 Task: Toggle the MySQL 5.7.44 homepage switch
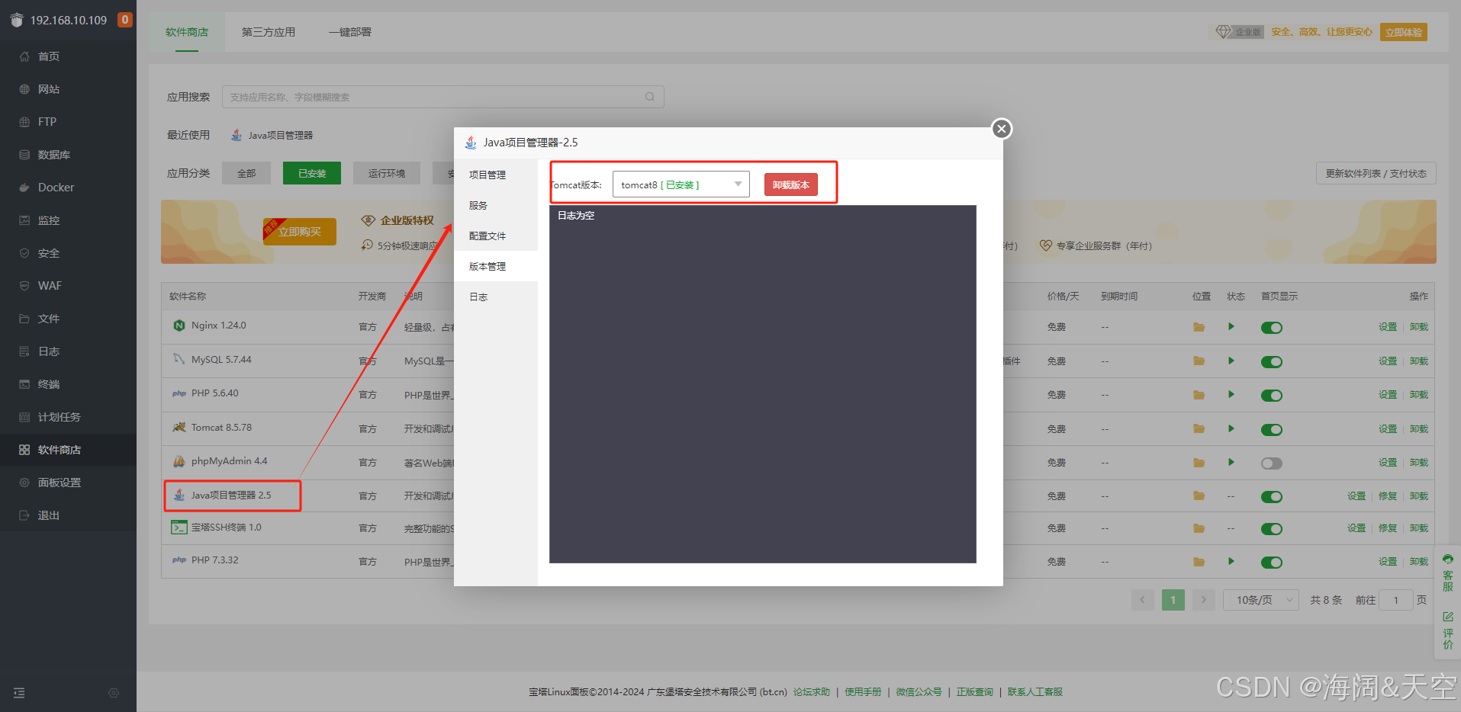[x=1271, y=361]
